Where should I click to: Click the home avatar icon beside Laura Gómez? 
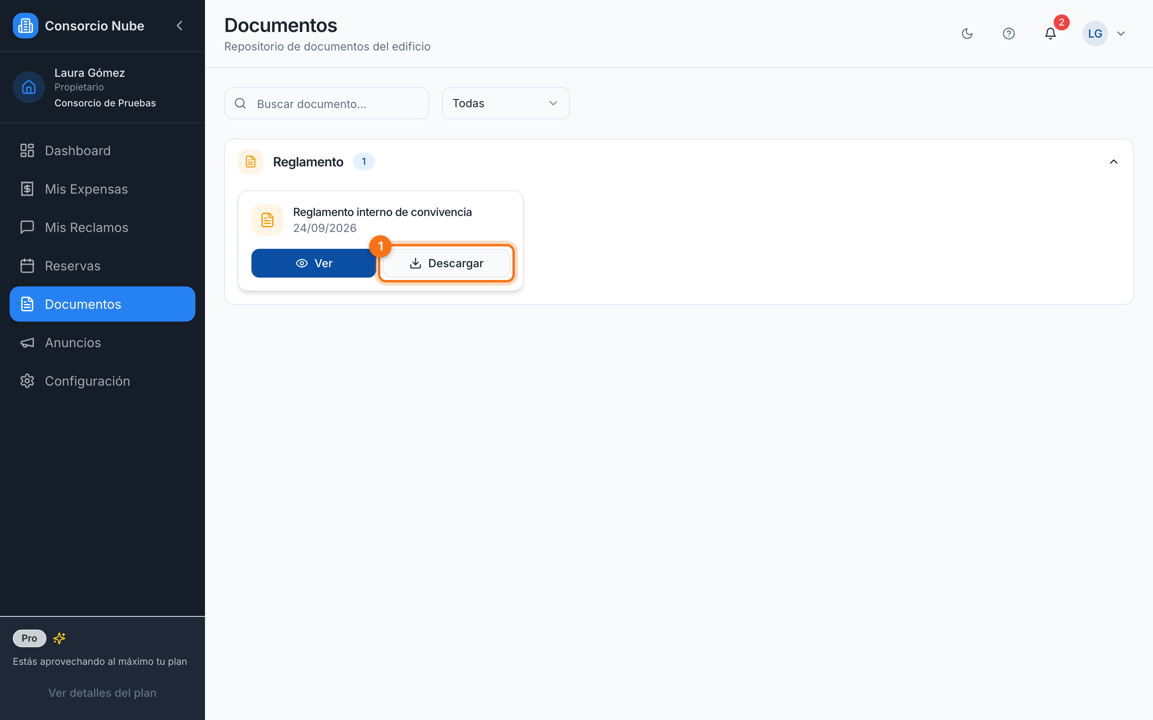click(x=28, y=87)
